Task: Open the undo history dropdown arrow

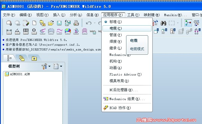Action: tap(95, 23)
